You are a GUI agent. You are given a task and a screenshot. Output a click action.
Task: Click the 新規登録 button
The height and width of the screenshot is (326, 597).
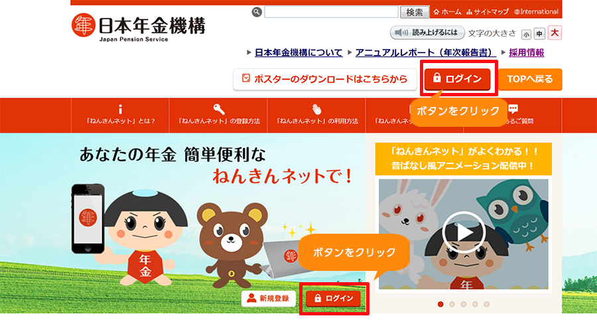(x=269, y=298)
